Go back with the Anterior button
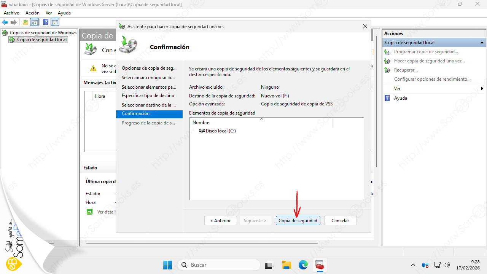This screenshot has height=274, width=487. (x=221, y=221)
